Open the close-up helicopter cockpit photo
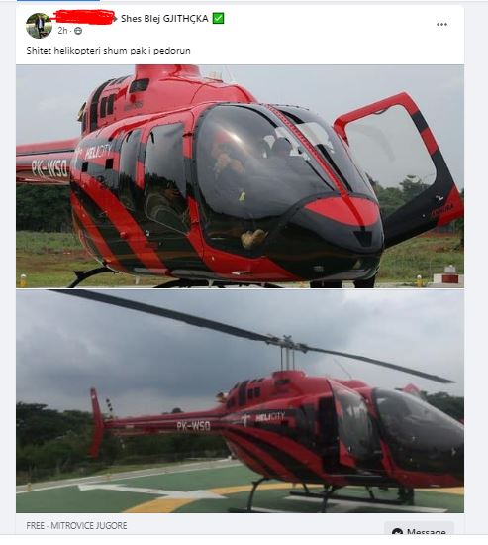Viewport: 488px width, 545px height. [240, 176]
